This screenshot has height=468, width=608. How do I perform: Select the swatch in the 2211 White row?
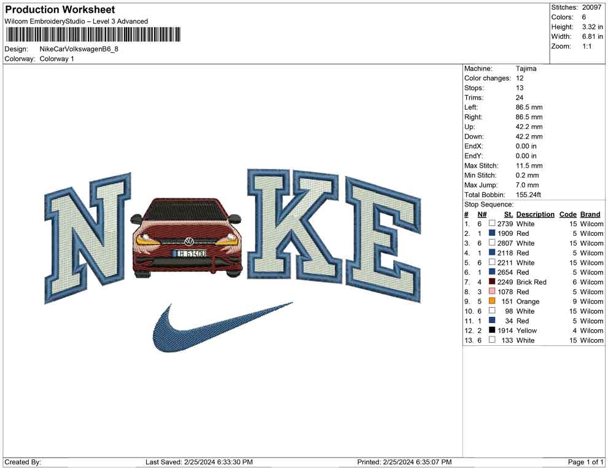coord(492,262)
